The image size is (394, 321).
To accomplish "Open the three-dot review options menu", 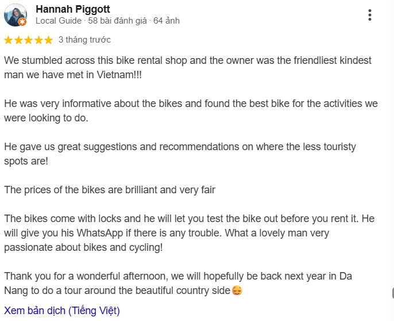I will pos(370,15).
